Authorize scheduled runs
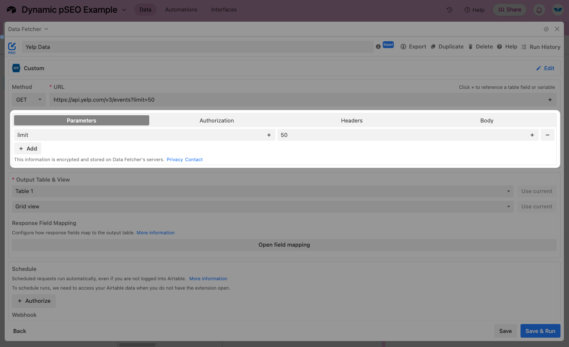This screenshot has width=569, height=347. [34, 301]
